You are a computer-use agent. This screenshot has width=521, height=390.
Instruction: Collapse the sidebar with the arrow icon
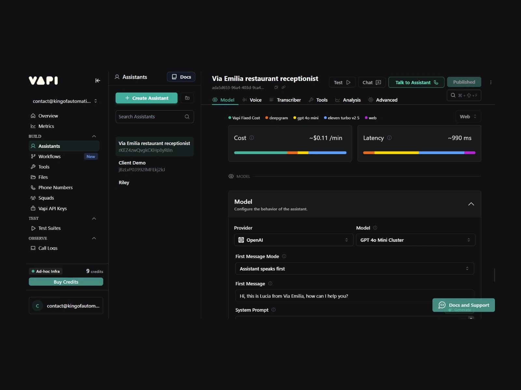(x=98, y=81)
